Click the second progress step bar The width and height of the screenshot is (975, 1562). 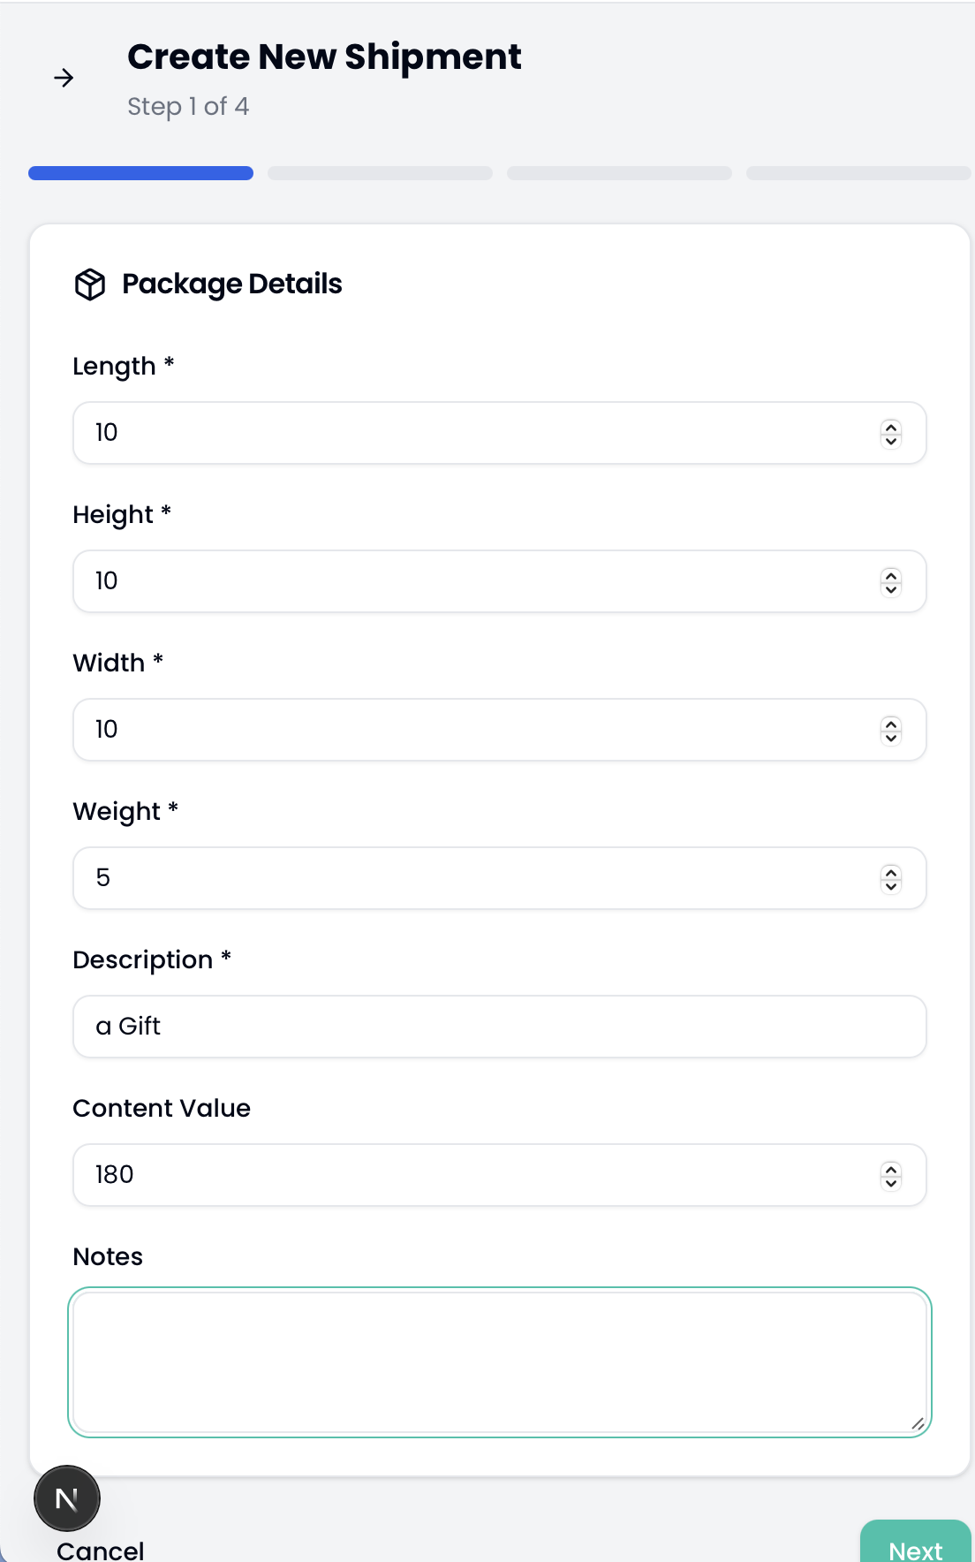380,173
